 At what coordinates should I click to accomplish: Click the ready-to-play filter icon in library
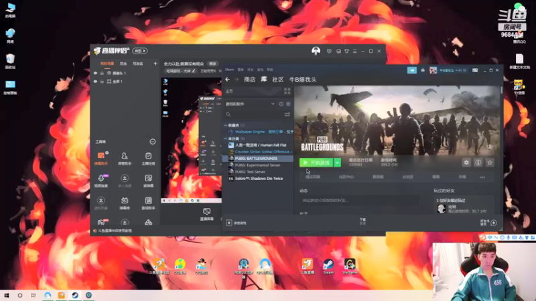288,104
